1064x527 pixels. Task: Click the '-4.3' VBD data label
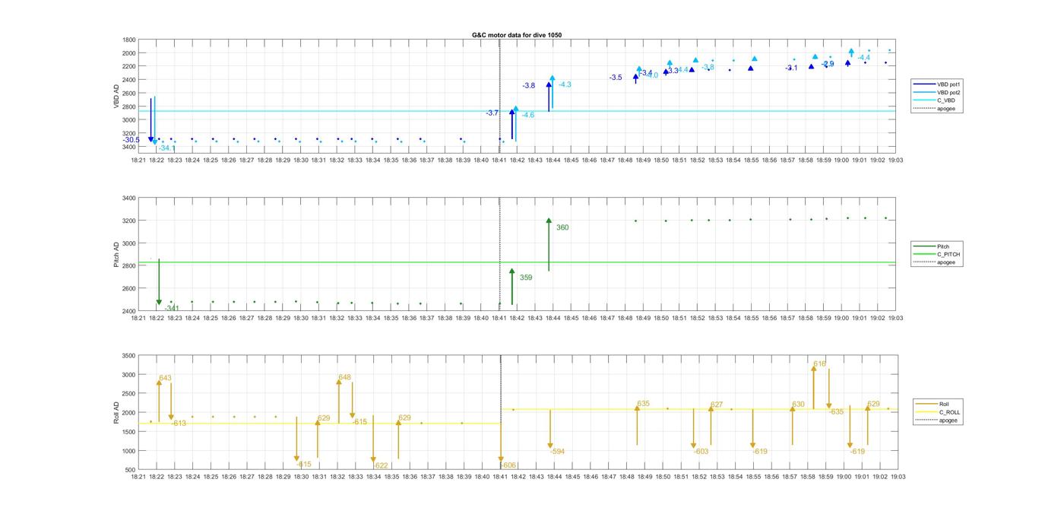point(565,84)
